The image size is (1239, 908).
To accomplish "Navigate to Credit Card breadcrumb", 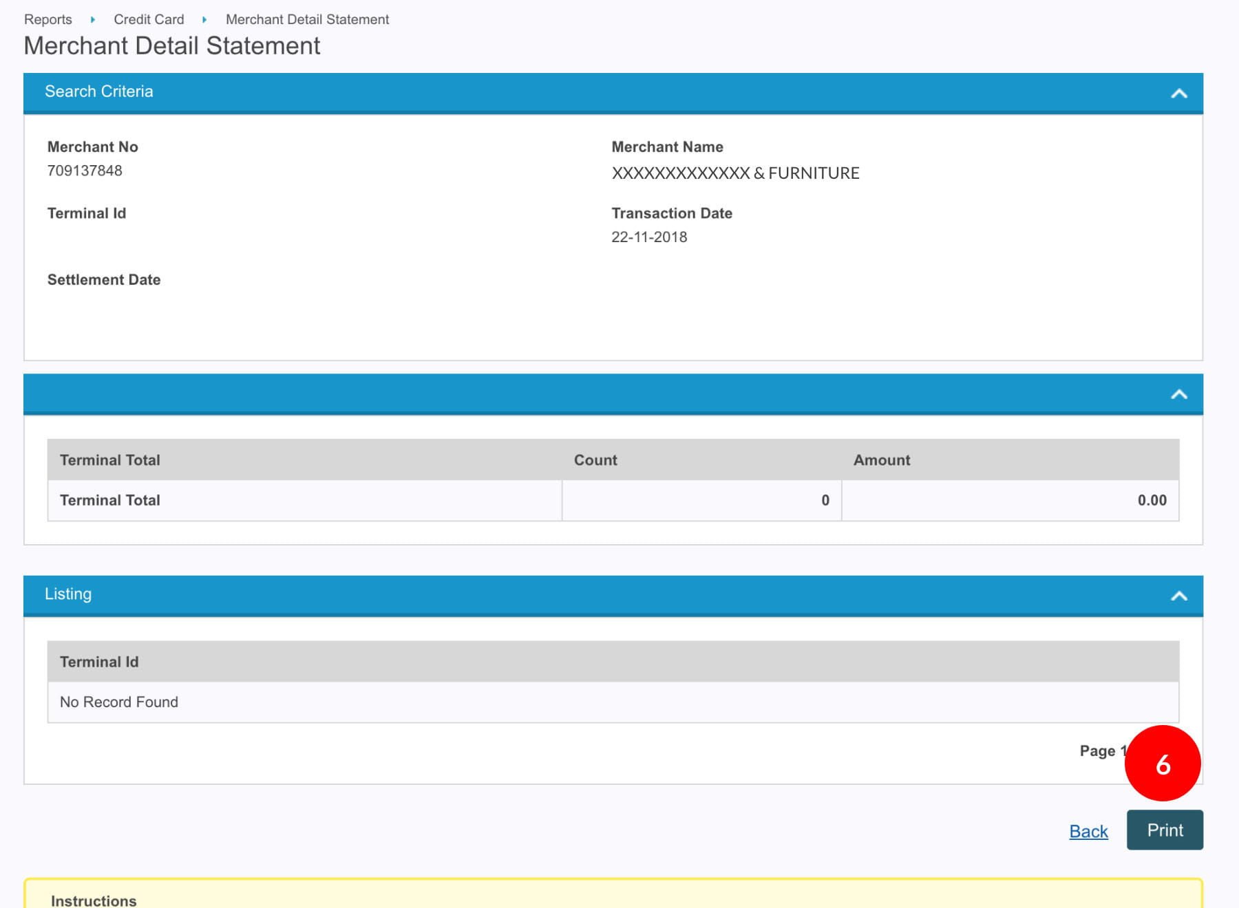I will pyautogui.click(x=149, y=19).
